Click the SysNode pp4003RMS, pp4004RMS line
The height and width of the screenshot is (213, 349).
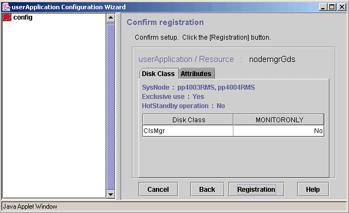point(198,87)
